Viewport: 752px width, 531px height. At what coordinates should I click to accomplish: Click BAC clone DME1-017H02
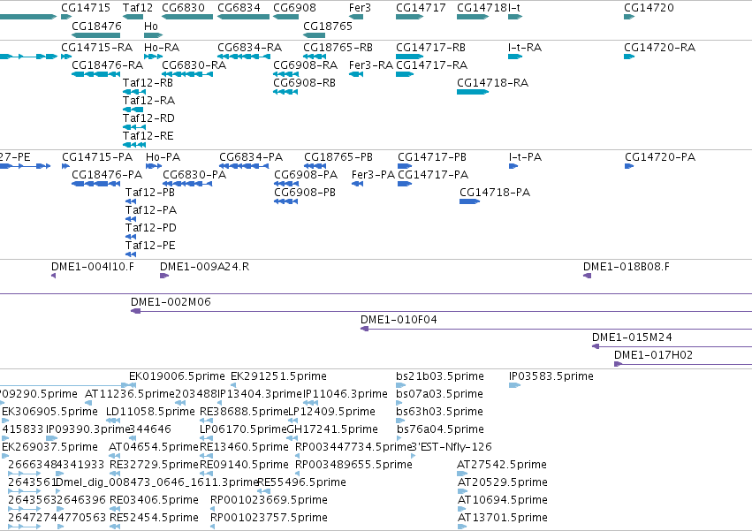(x=653, y=355)
